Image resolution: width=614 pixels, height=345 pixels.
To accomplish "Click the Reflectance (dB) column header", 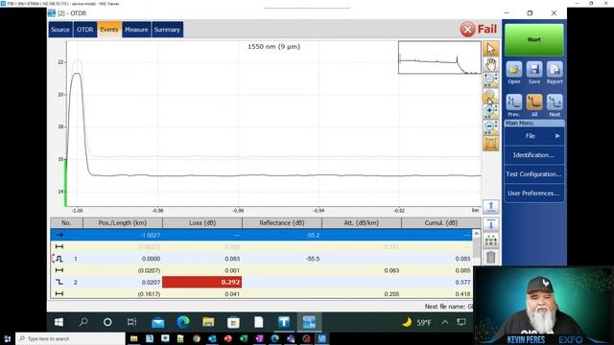I will click(x=282, y=223).
